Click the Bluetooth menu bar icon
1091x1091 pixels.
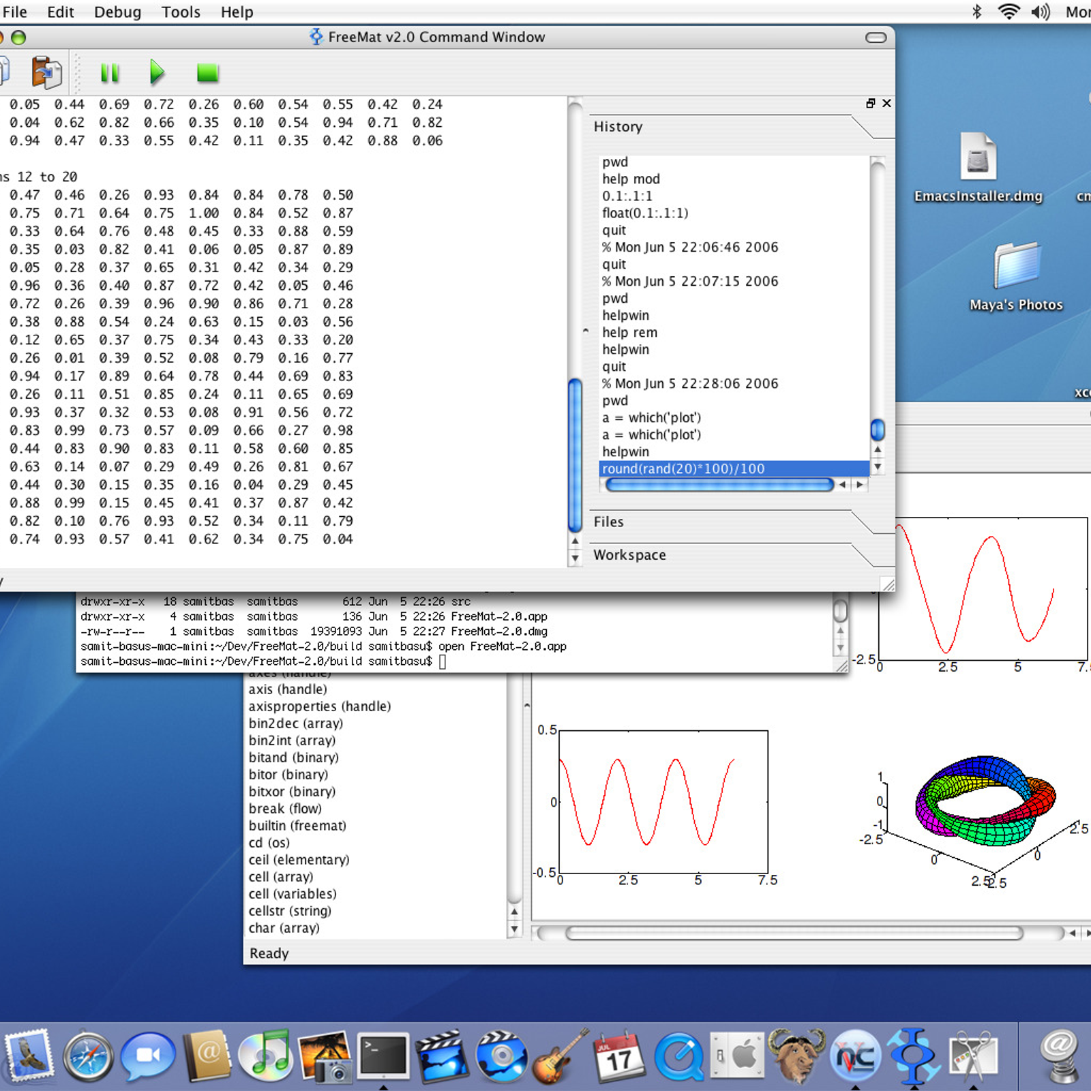tap(976, 12)
